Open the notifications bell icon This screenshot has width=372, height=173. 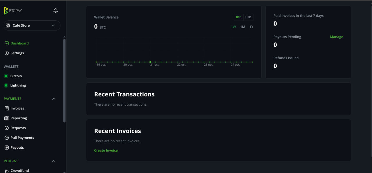pos(56,10)
